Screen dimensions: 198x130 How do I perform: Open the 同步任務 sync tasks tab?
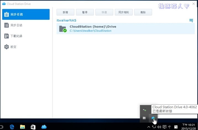[26, 14]
